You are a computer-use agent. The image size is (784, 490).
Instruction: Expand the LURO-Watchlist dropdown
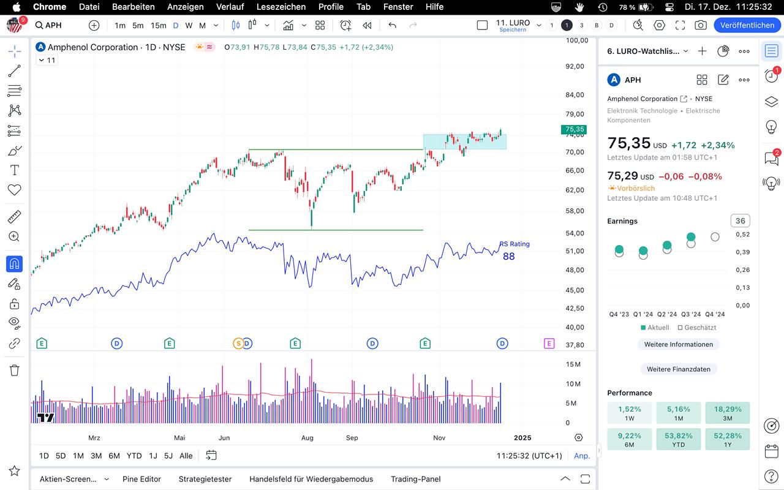point(685,51)
